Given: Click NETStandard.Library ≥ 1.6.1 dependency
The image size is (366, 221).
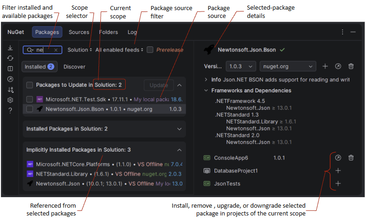Looking at the screenshot, I should point(261,122).
